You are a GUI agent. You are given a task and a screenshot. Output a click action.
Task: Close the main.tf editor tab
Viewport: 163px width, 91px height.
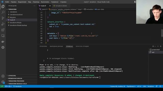pos(50,6)
